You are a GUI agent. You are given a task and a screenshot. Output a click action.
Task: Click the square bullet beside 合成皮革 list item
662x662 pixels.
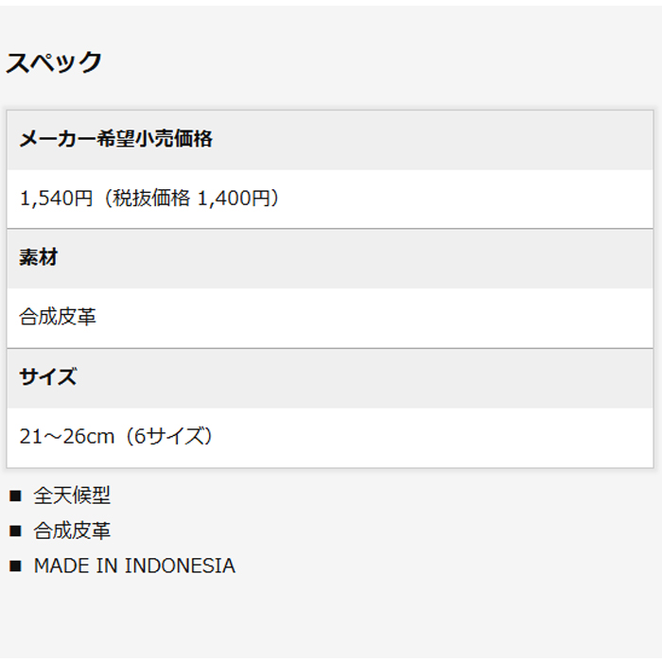tap(14, 531)
